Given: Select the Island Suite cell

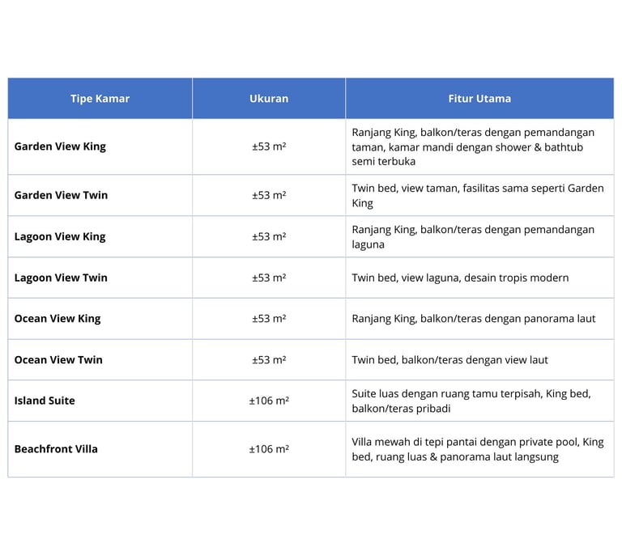Looking at the screenshot, I should pyautogui.click(x=45, y=401).
